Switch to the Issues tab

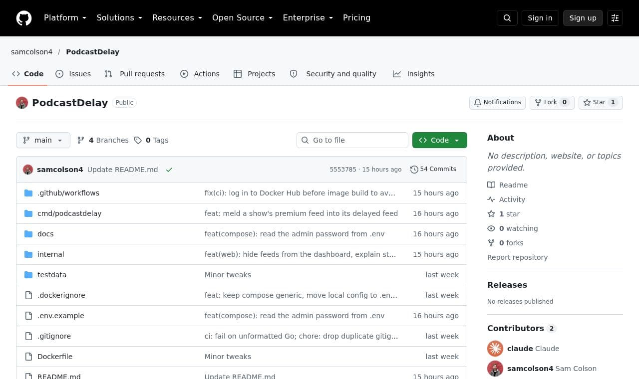click(x=73, y=74)
